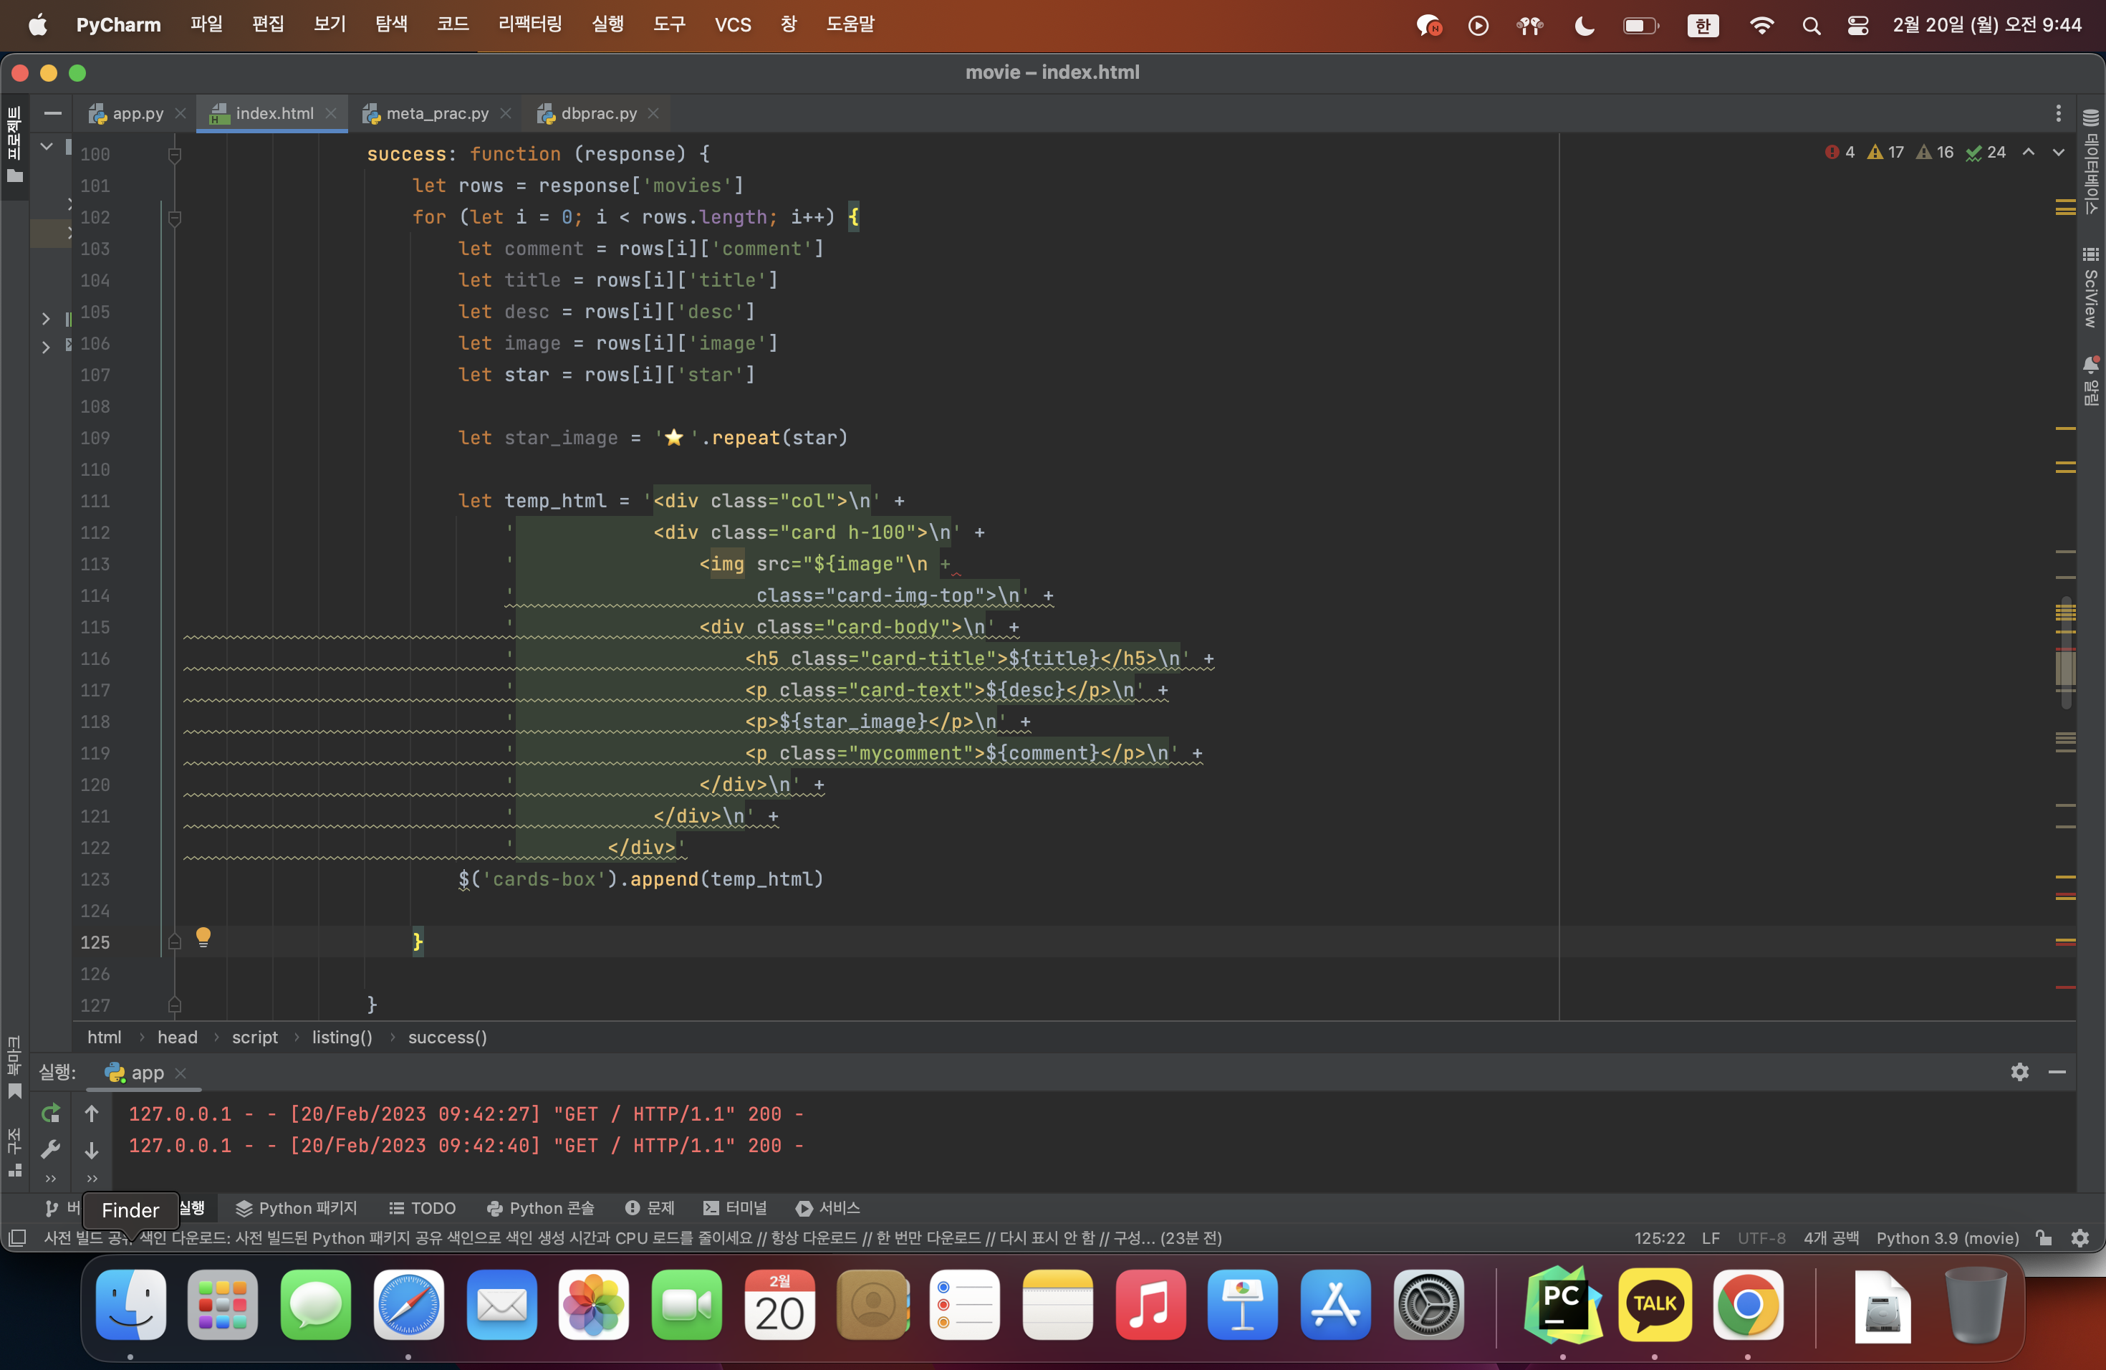Click the battery status in the menu bar
The height and width of the screenshot is (1370, 2106).
1640,26
